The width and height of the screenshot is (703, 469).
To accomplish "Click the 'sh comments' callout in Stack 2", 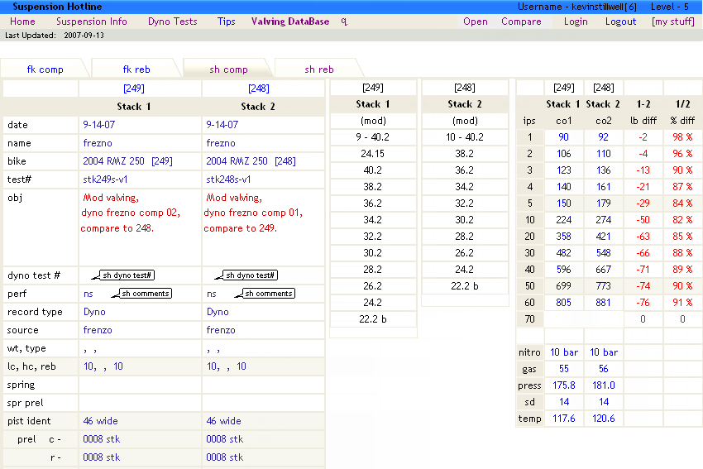I will pyautogui.click(x=269, y=294).
